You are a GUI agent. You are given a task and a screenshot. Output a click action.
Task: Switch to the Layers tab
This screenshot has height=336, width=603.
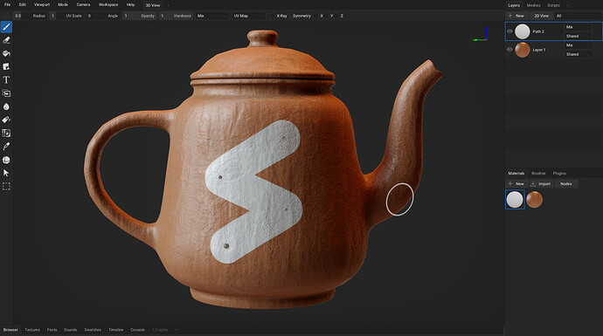click(x=514, y=5)
